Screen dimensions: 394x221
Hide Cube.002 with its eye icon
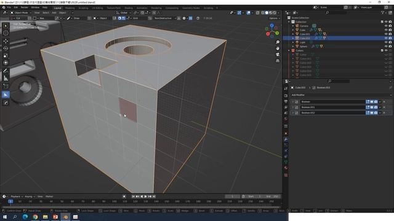(x=386, y=38)
